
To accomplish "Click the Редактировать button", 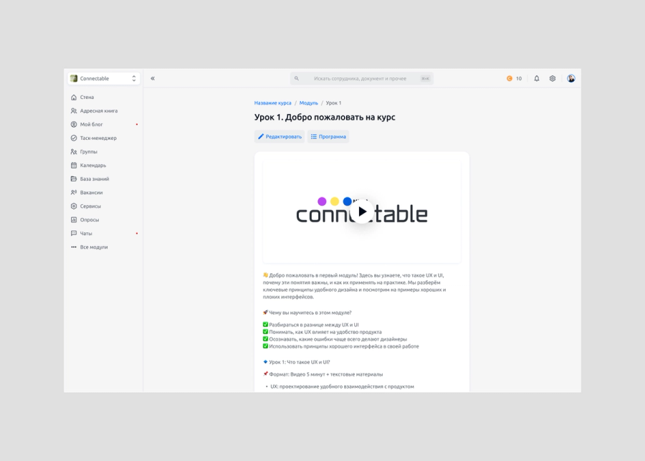I will pos(279,137).
